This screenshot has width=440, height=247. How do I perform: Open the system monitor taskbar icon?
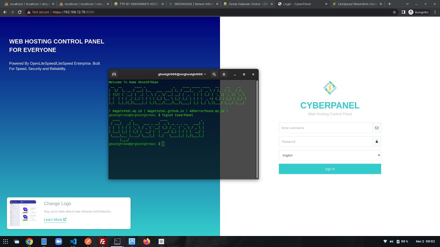pos(132,242)
